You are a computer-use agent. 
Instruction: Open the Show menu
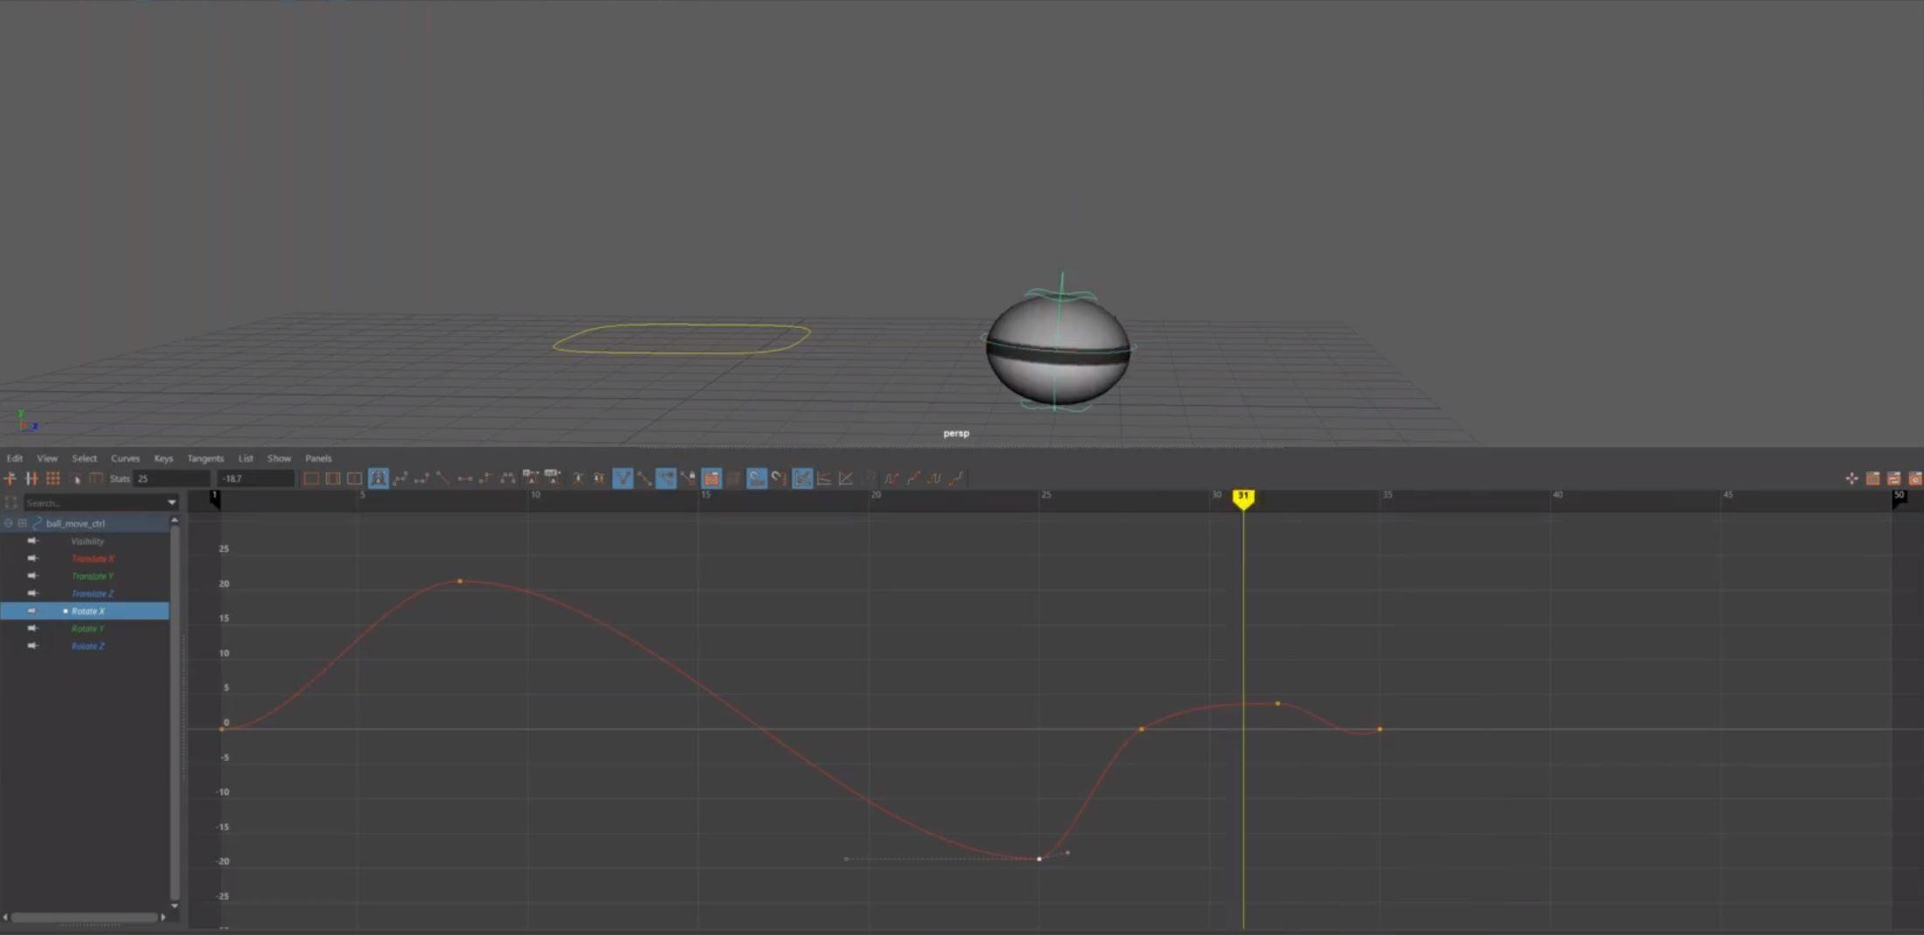click(x=279, y=458)
